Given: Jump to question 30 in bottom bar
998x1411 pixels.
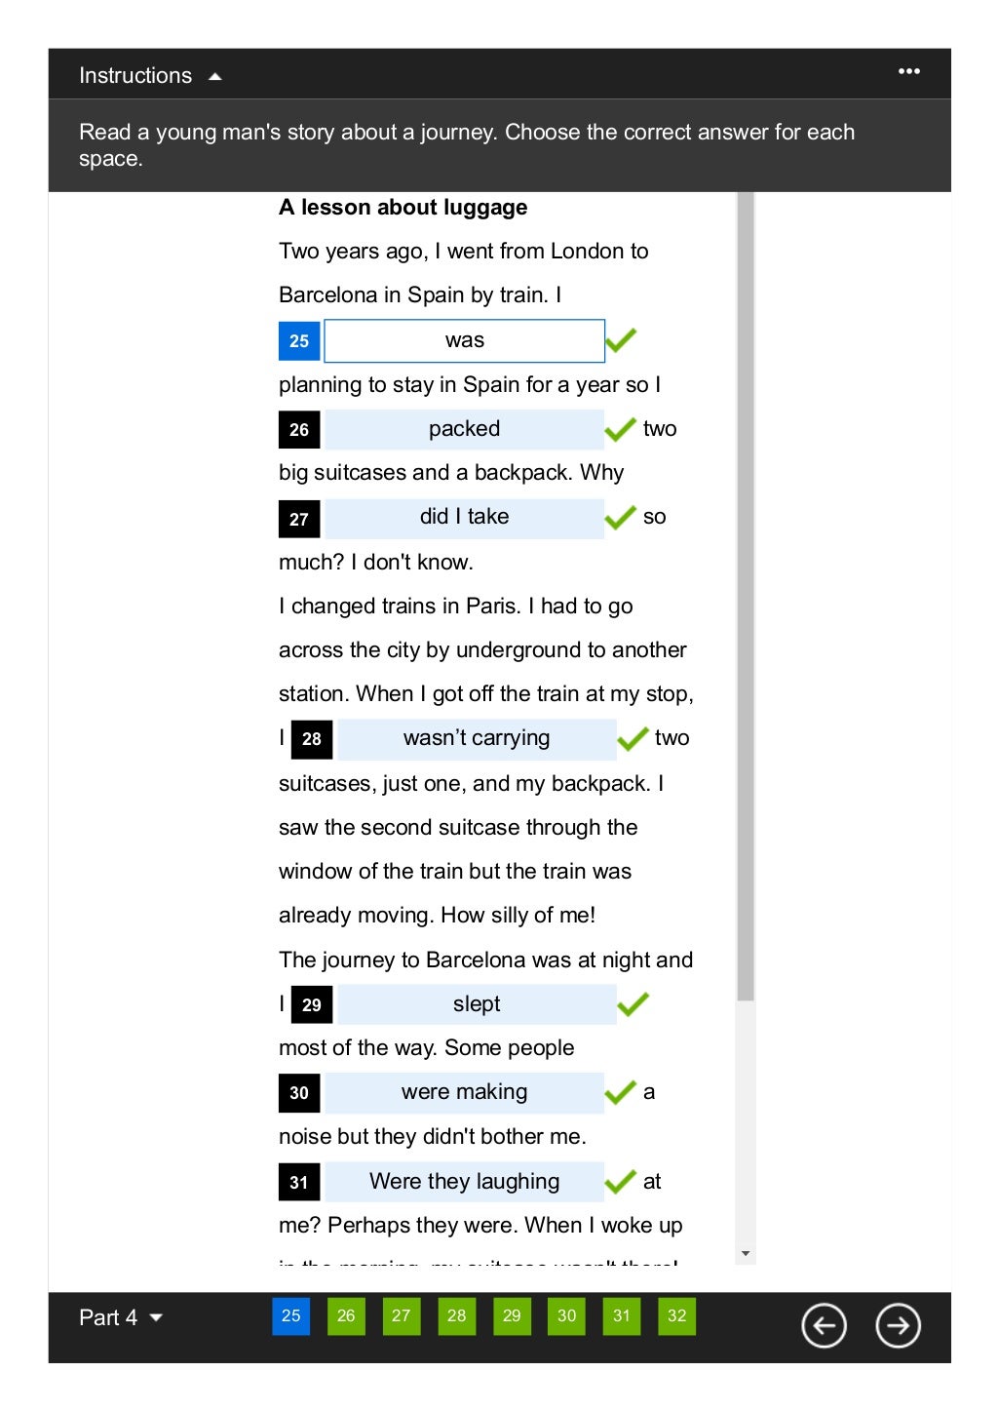Looking at the screenshot, I should [566, 1315].
